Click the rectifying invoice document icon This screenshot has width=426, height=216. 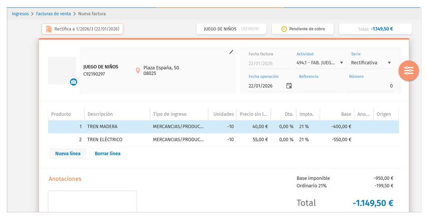(49, 29)
